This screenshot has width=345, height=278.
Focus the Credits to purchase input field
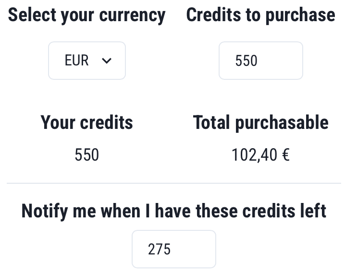point(260,61)
